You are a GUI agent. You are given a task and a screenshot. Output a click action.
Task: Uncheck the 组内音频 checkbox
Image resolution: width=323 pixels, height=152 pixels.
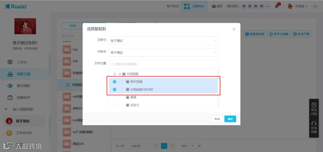click(x=115, y=82)
